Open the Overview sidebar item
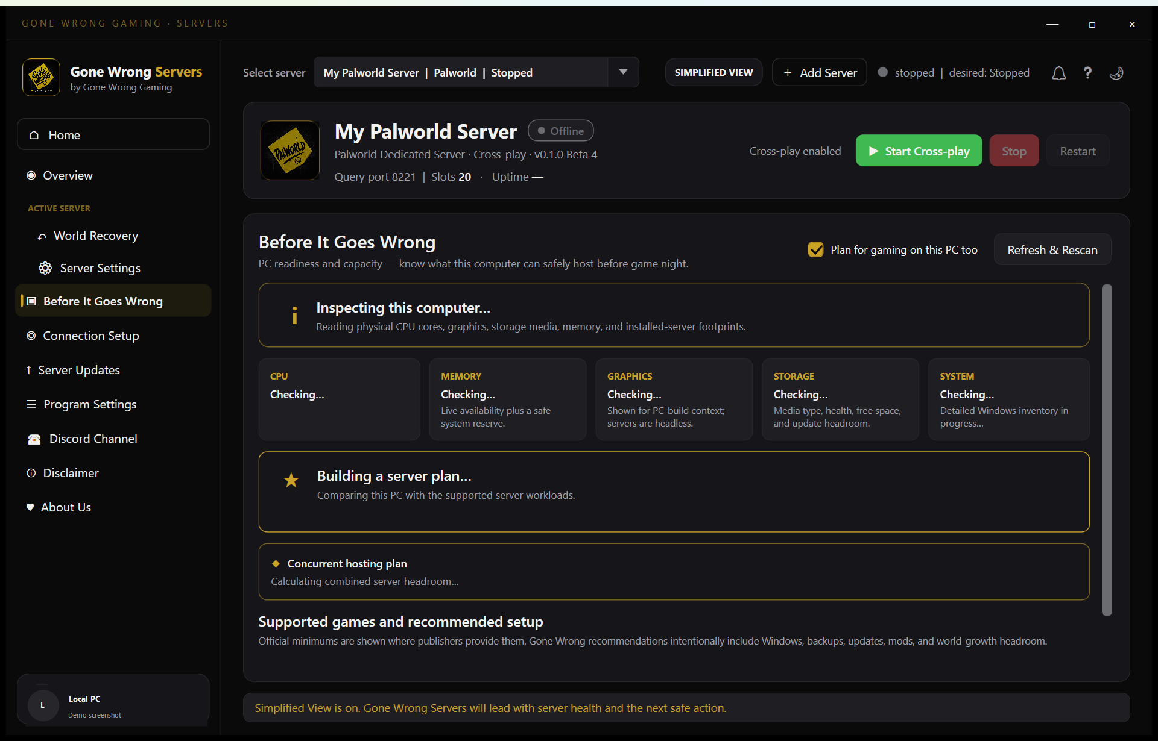 click(x=113, y=175)
